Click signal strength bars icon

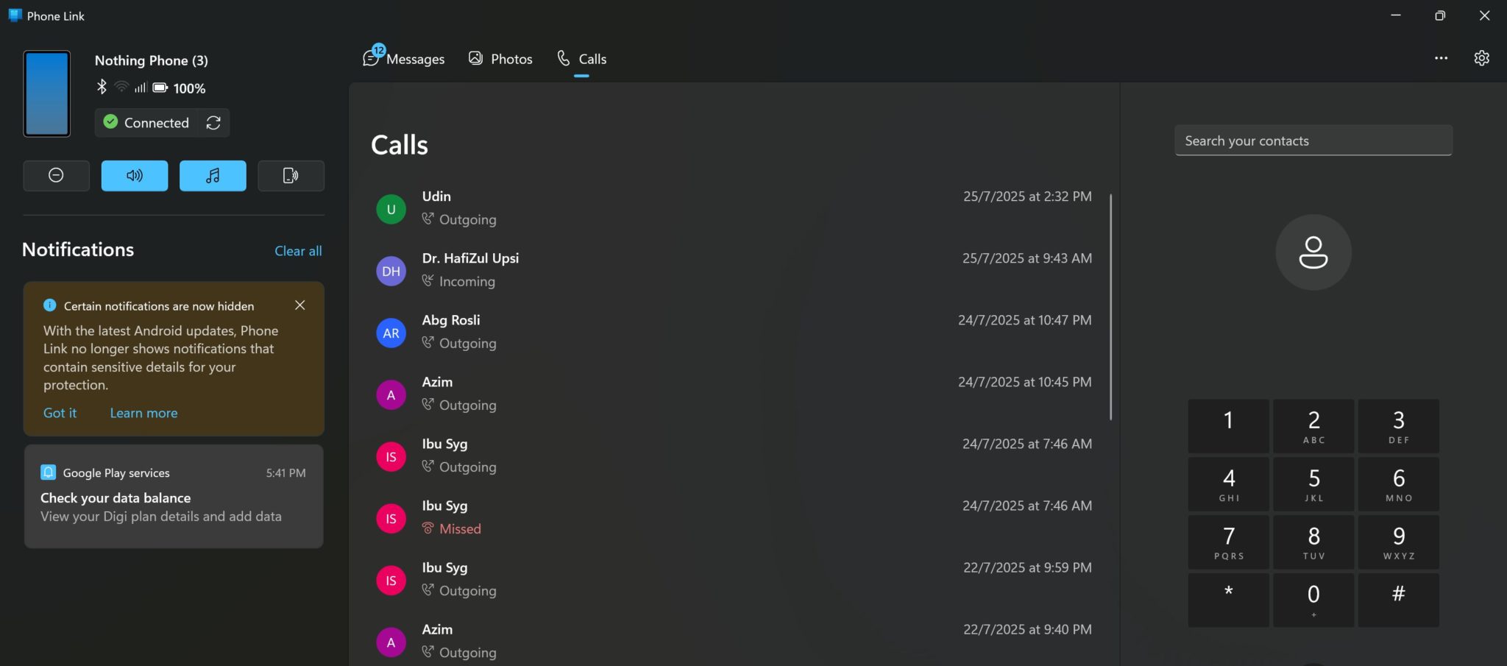(140, 88)
